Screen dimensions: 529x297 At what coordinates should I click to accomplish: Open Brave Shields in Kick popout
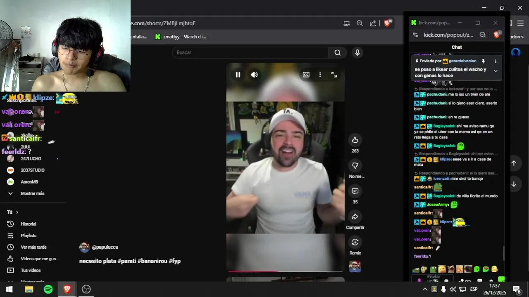coord(497,35)
